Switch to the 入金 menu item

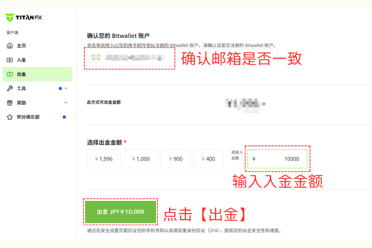[21, 60]
